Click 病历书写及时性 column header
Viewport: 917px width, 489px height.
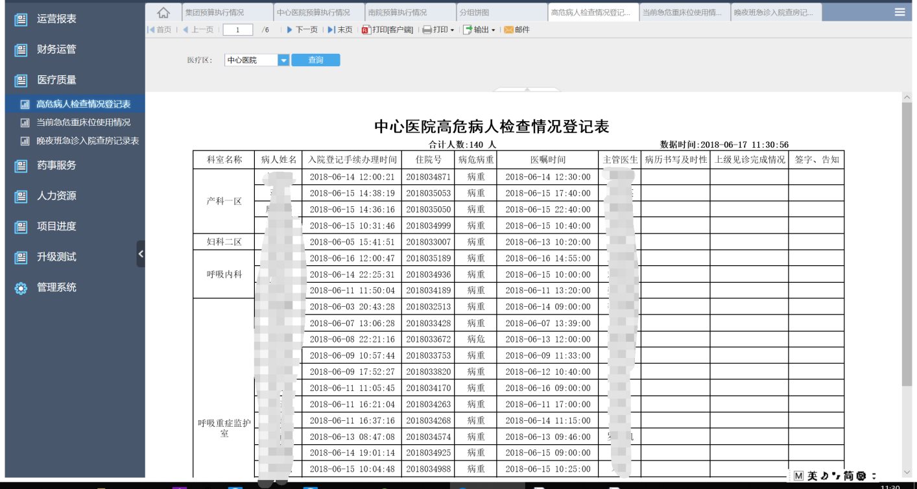675,160
